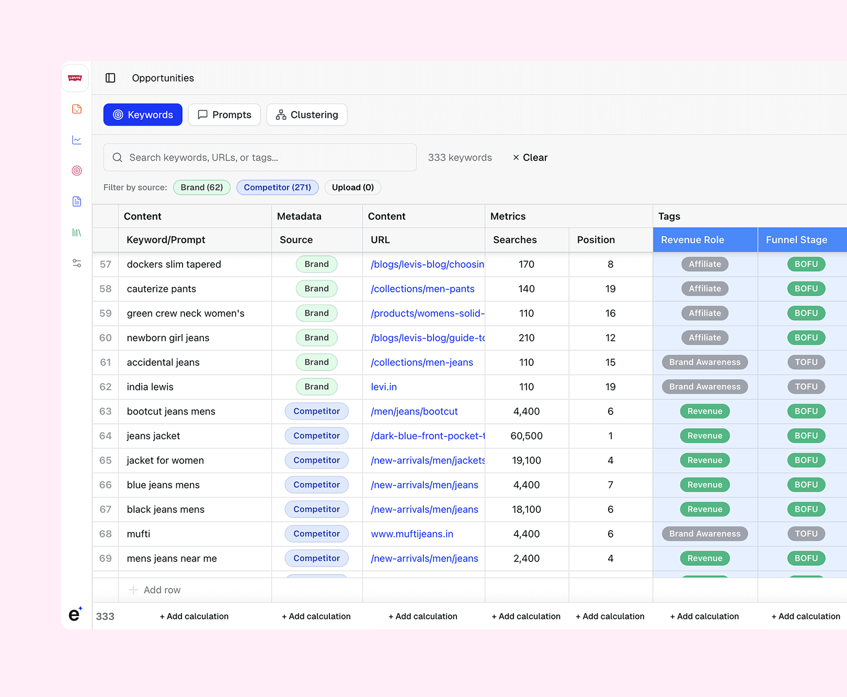Open the /collections/men-jeans URL link
This screenshot has width=847, height=697.
(422, 362)
